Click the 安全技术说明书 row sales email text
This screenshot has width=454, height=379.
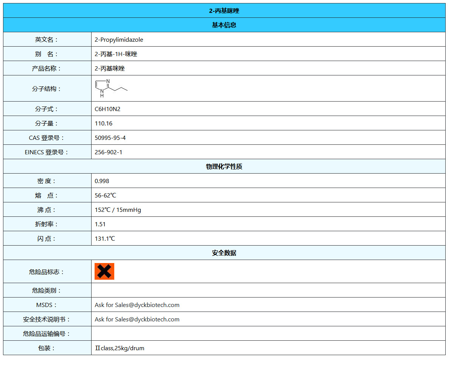click(x=137, y=319)
